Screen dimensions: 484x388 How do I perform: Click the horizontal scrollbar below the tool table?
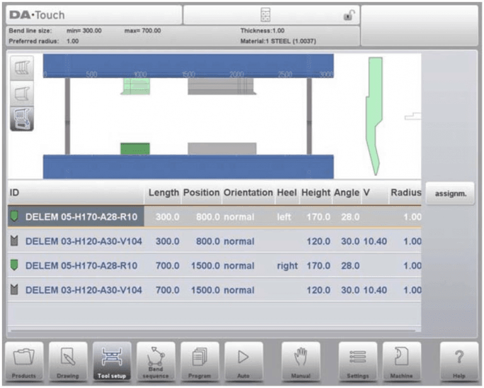[x=212, y=331]
